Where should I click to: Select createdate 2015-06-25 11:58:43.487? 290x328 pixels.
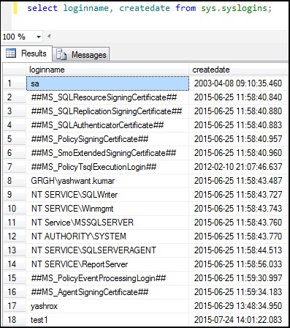[238, 181]
